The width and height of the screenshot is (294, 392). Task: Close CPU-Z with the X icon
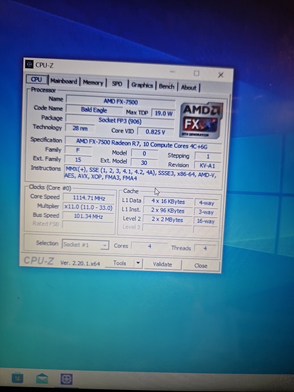[220, 75]
